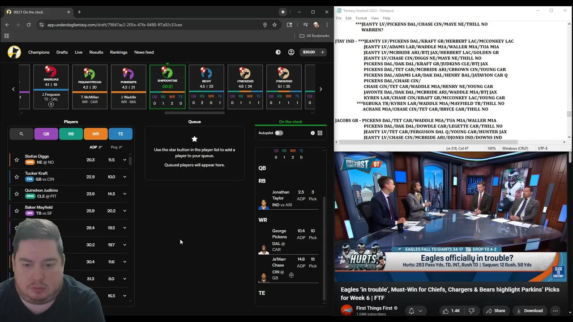Filter players by TE position
The height and width of the screenshot is (322, 573).
[120, 134]
